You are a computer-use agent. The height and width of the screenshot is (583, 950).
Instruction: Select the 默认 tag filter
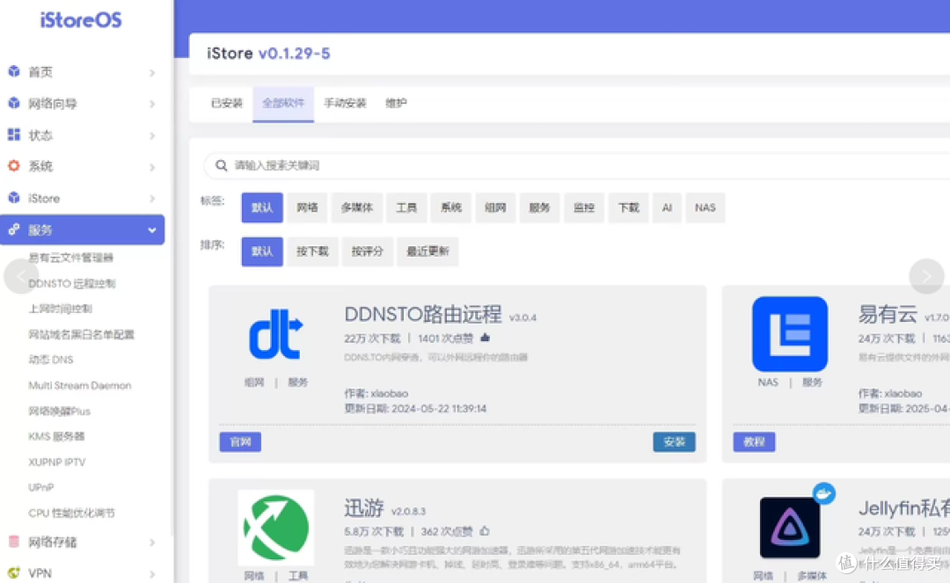click(x=262, y=208)
